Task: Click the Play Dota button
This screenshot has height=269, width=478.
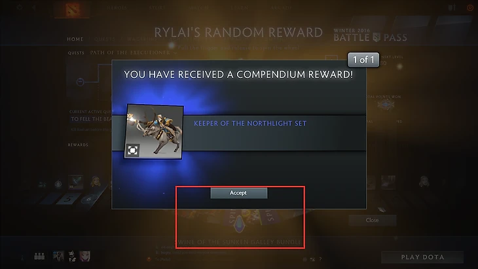Action: tap(422, 257)
